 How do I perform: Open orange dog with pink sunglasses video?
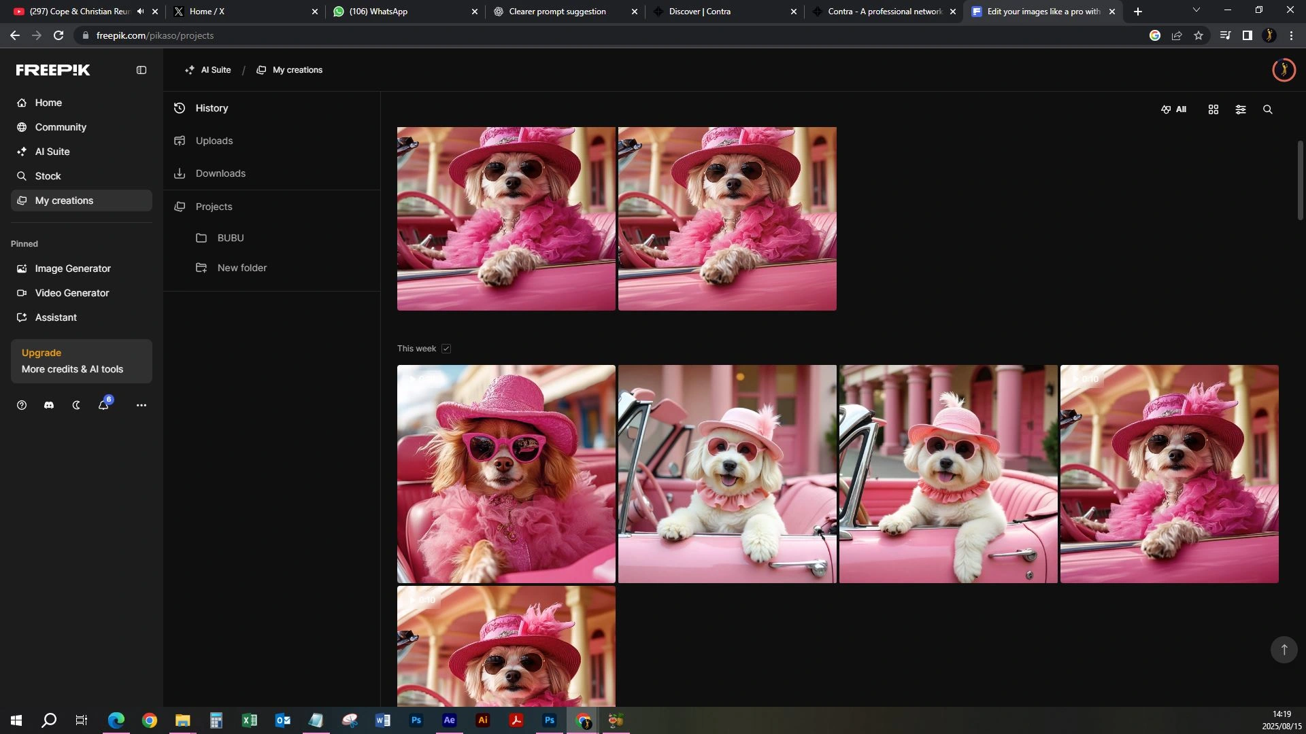click(506, 474)
